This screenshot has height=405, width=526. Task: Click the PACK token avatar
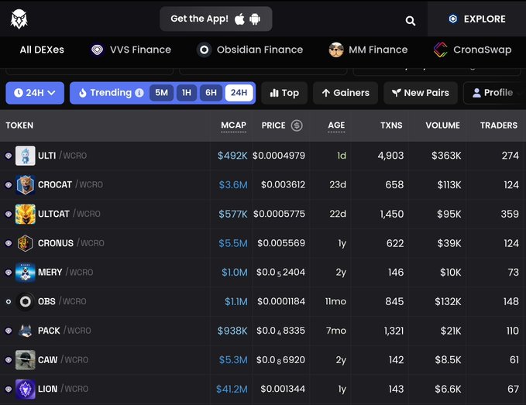(x=25, y=331)
